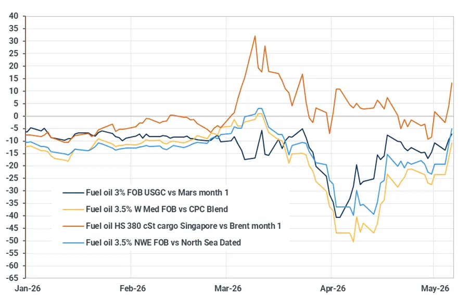Viewport: 470px width, 295px height.
Task: Select legend entry Fuel oil 3% FOB USGC vs Mars
Action: tap(157, 193)
